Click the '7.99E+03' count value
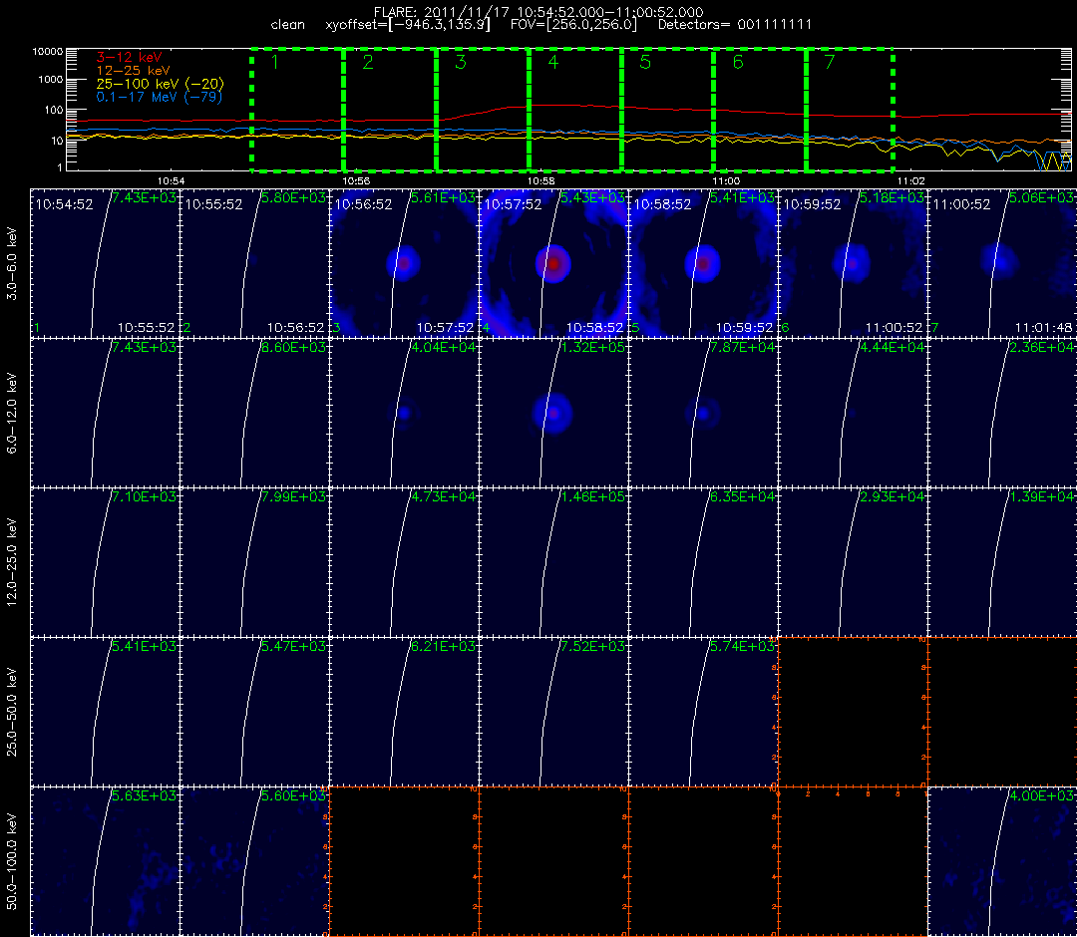The image size is (1077, 937). pos(293,496)
